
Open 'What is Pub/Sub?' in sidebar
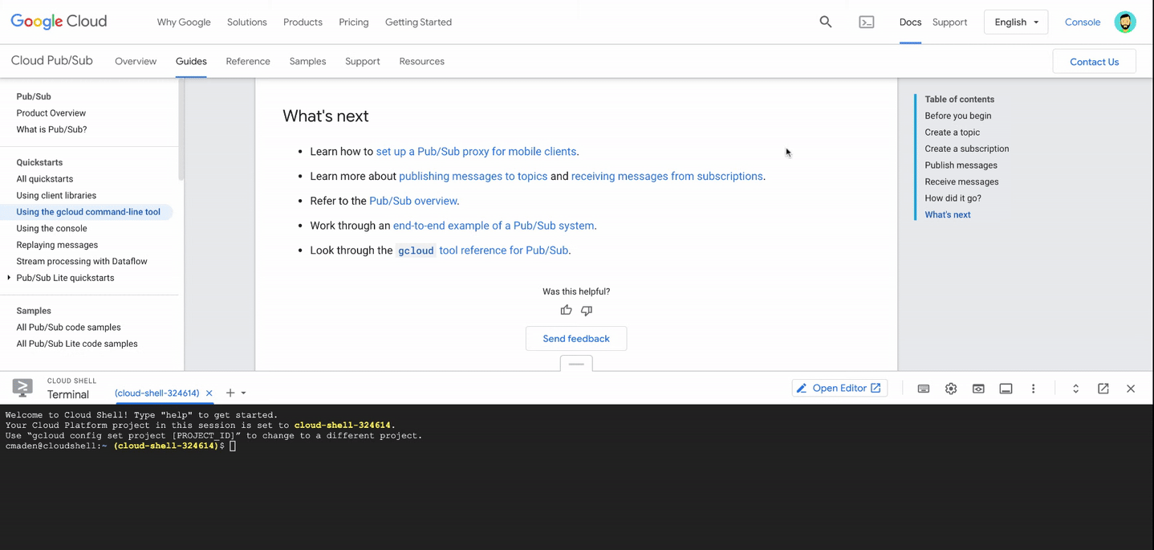point(51,129)
